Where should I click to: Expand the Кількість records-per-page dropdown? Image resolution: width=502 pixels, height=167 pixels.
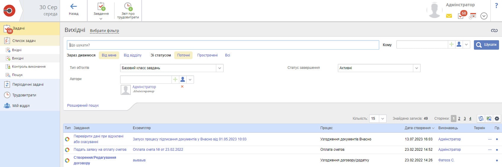[x=382, y=119]
